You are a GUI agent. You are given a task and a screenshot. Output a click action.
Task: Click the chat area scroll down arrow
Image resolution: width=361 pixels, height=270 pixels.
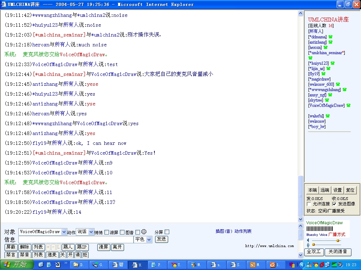coord(300,219)
